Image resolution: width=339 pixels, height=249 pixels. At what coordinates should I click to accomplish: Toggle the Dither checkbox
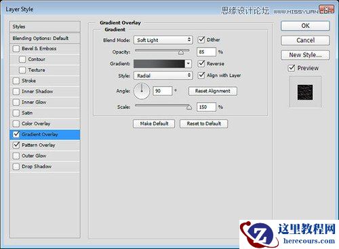[x=201, y=40]
